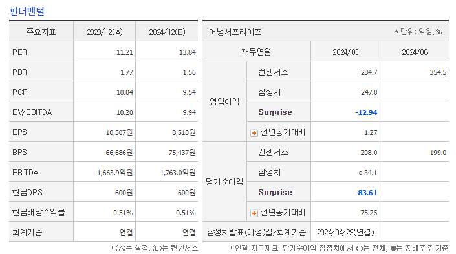Click the 단위: 억원, % note
The image size is (456, 254).
tap(418, 32)
